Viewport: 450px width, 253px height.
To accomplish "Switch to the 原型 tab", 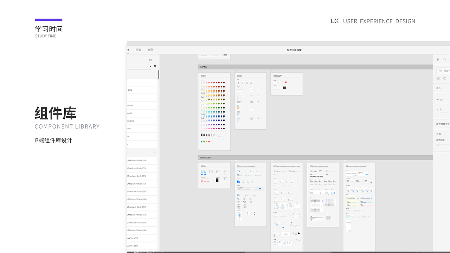I will coord(138,50).
